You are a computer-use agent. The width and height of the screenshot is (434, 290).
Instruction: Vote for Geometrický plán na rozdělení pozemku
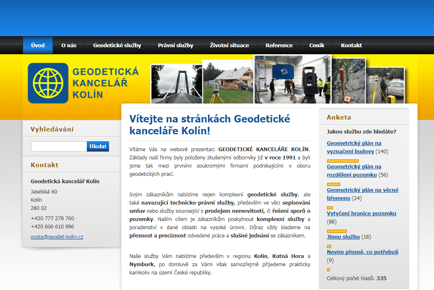354,171
